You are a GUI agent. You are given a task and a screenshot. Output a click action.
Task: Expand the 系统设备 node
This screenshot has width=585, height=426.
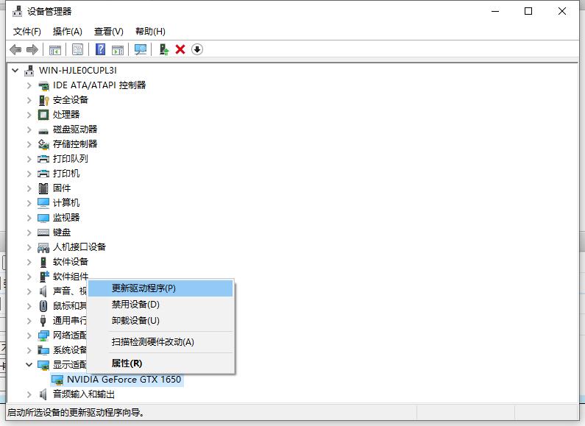tap(29, 350)
